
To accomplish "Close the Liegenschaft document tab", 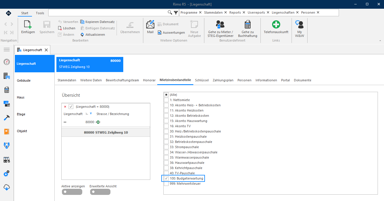I will 46,50.
